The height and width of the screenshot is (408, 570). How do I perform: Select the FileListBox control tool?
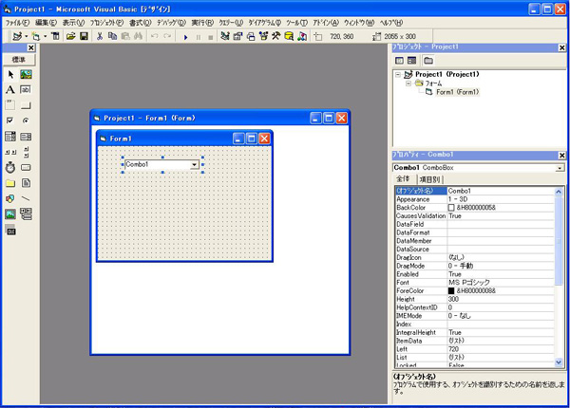(x=26, y=183)
